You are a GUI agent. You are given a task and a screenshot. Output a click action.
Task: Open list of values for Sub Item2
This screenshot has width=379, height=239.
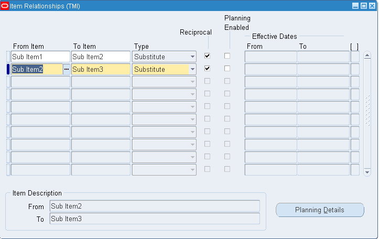pyautogui.click(x=67, y=69)
